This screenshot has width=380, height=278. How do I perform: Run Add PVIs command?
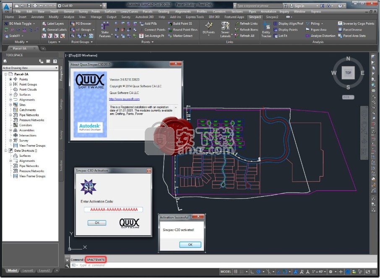tap(148, 23)
